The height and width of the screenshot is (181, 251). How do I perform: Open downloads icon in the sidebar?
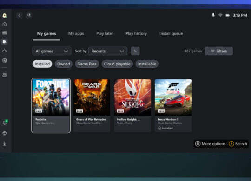click(x=5, y=143)
